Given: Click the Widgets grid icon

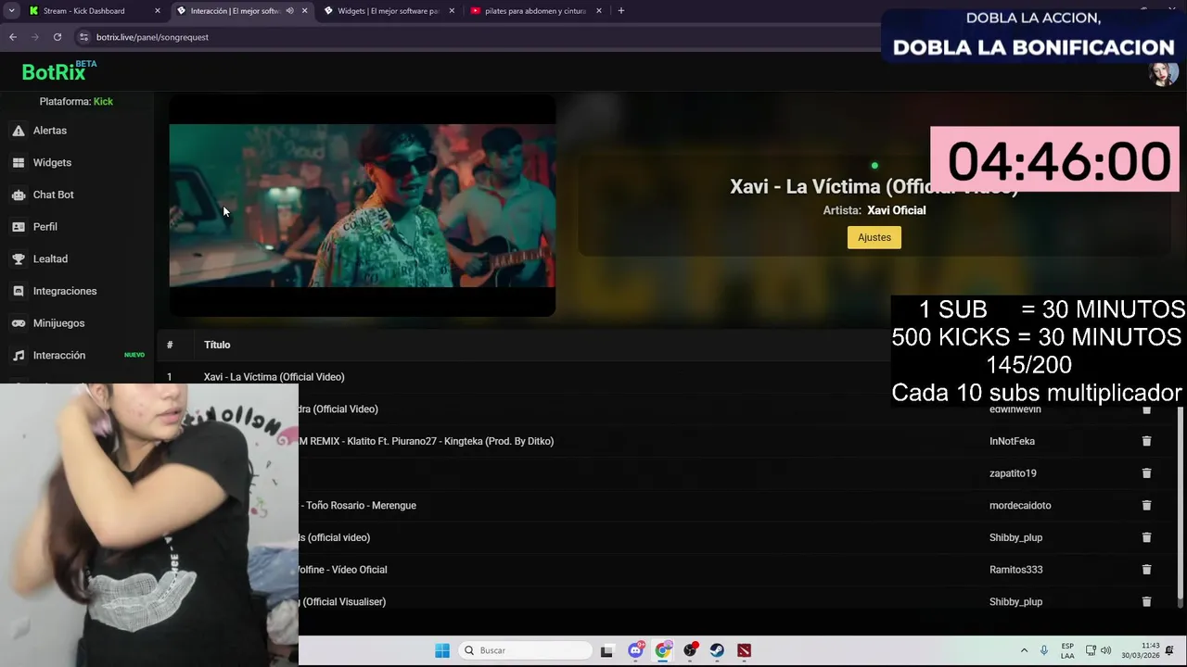Looking at the screenshot, I should tap(19, 163).
